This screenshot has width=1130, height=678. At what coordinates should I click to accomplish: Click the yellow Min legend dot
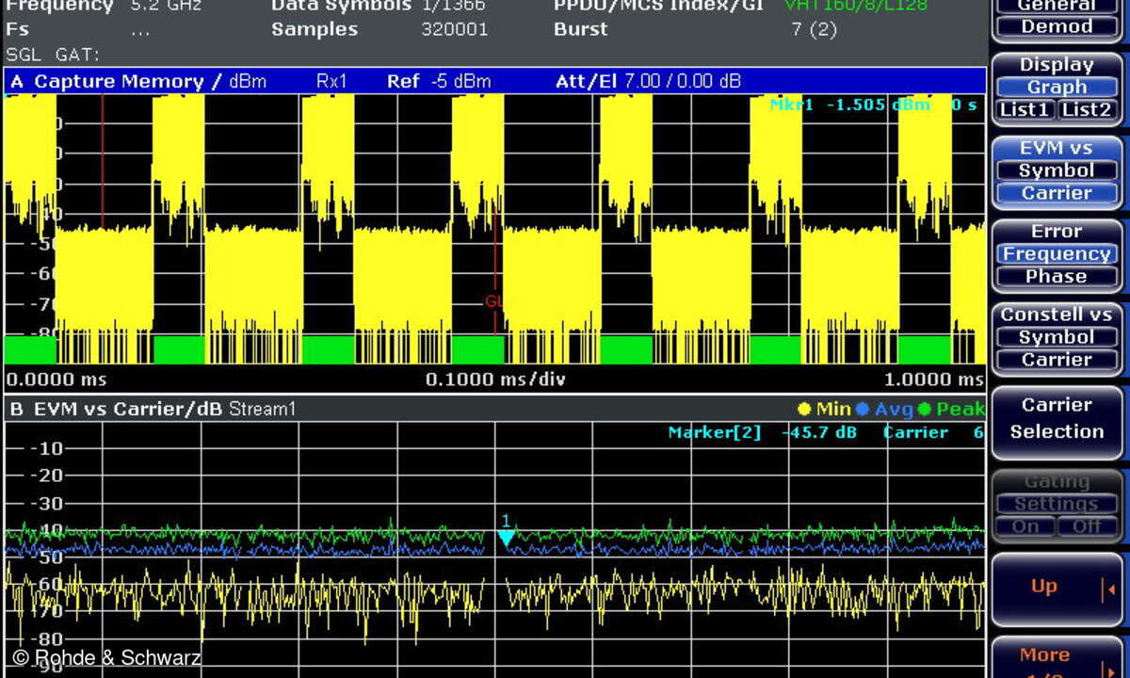click(x=804, y=410)
